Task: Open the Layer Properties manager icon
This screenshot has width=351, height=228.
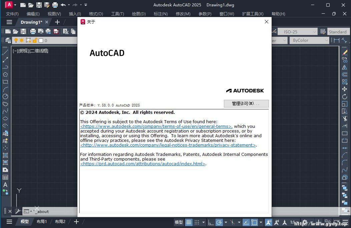Action: 8,40
